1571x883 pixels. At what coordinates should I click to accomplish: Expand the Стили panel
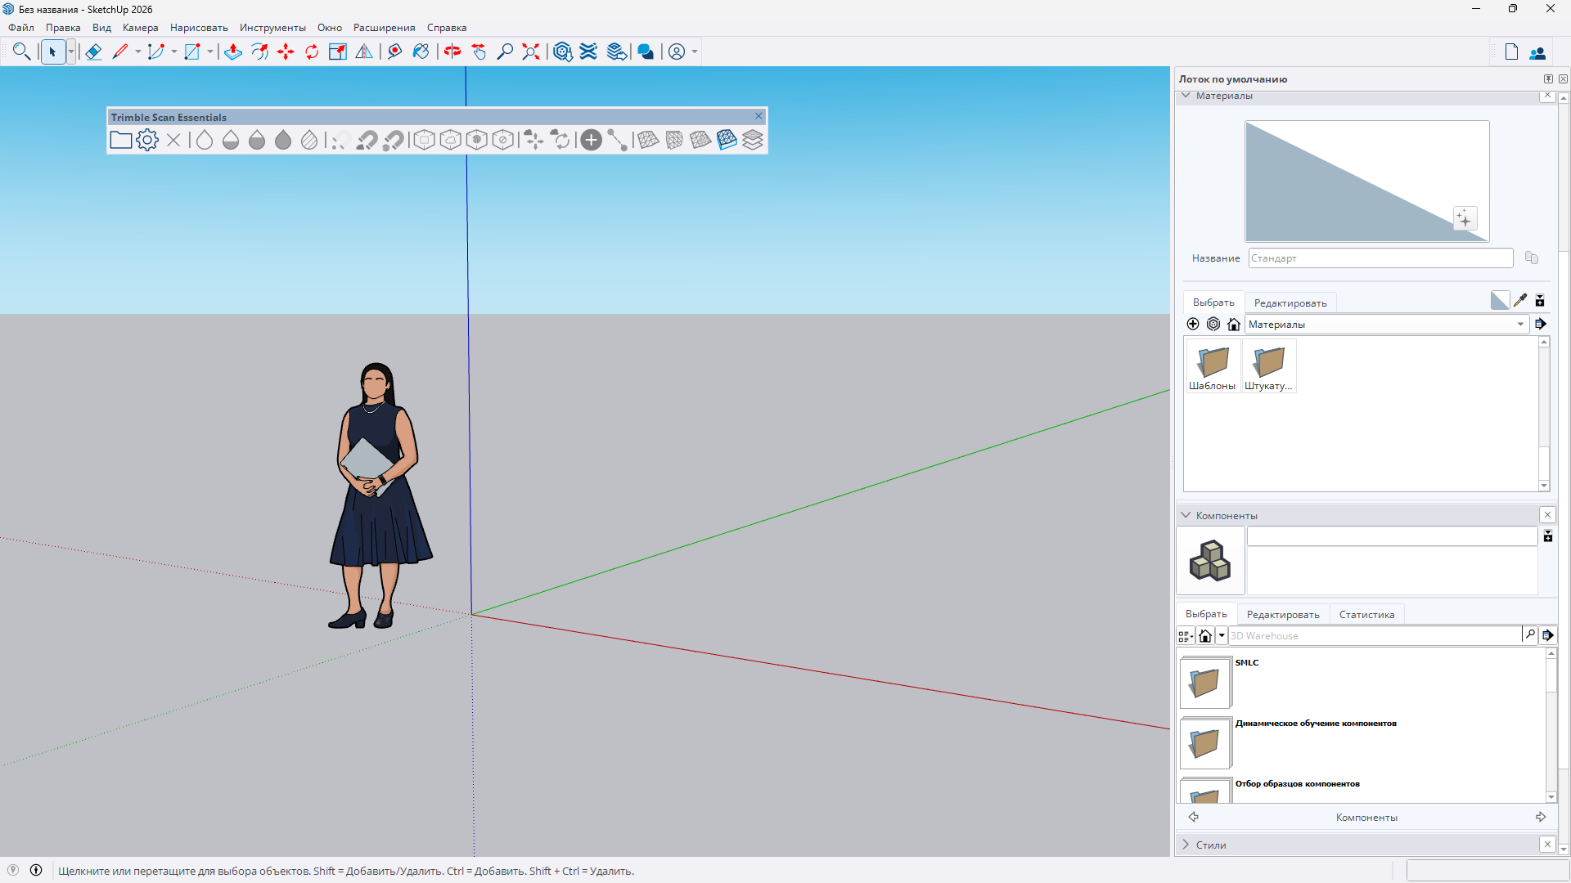click(1186, 845)
